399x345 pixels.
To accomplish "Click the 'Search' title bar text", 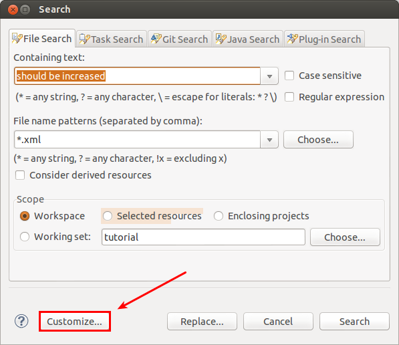I will [54, 9].
